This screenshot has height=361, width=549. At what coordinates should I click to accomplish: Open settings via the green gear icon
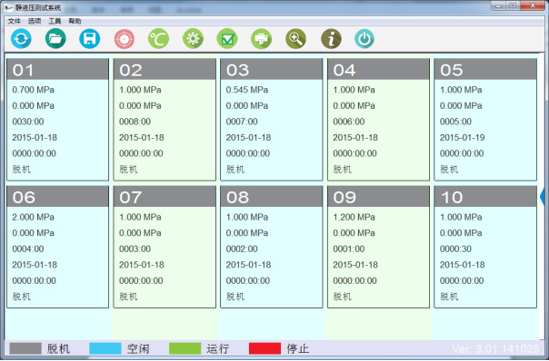(193, 38)
